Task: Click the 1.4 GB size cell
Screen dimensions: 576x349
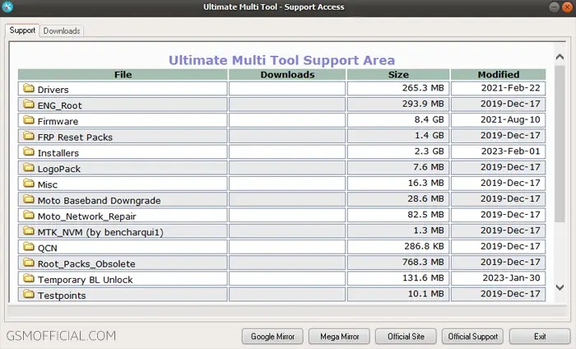Action: pyautogui.click(x=398, y=136)
